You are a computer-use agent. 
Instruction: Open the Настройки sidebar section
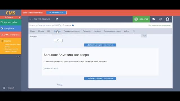coord(11,29)
